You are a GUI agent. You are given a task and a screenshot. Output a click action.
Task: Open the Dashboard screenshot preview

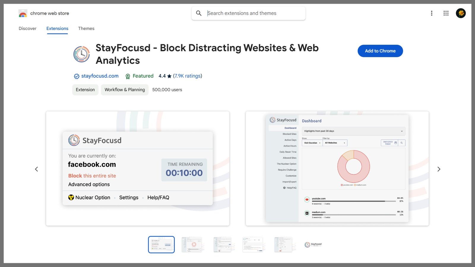click(337, 169)
